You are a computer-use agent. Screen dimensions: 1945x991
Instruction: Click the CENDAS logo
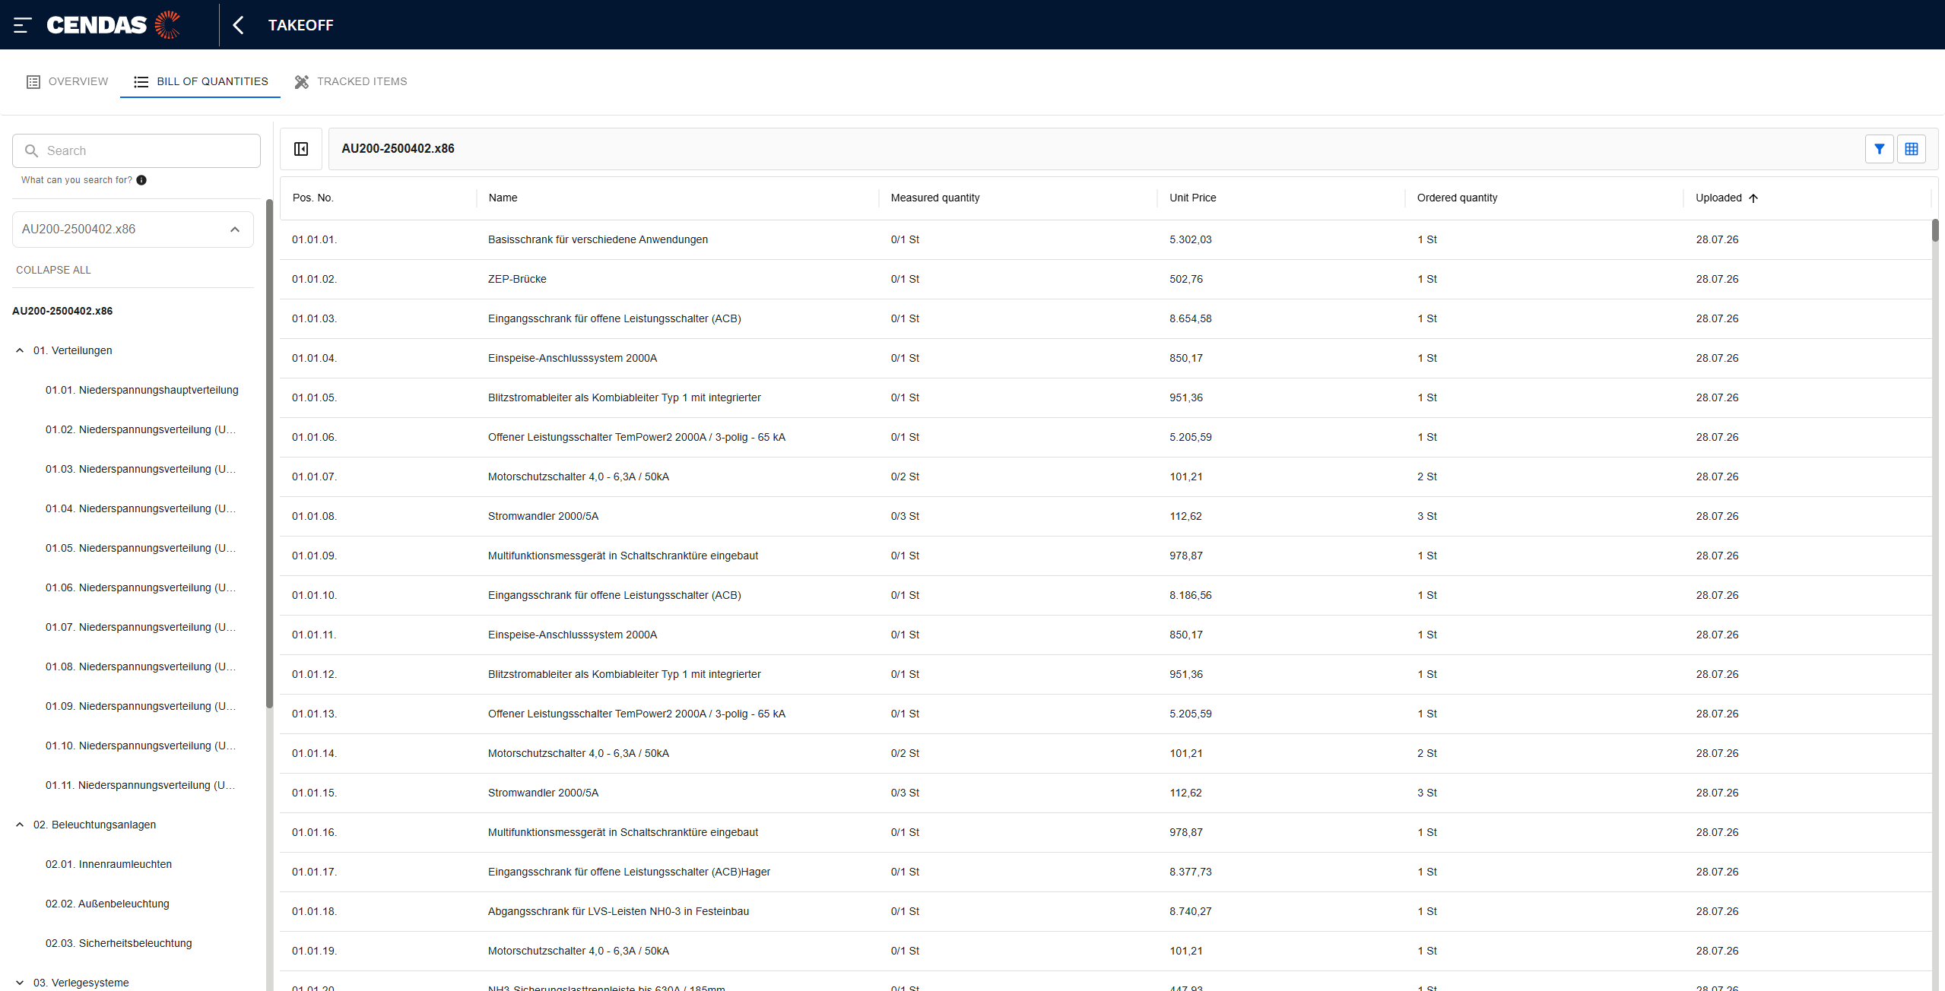(x=113, y=25)
